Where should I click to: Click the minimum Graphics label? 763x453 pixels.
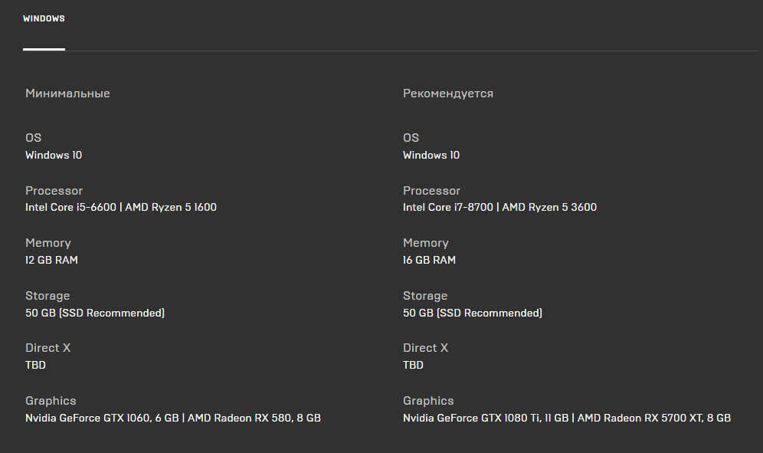coord(51,401)
